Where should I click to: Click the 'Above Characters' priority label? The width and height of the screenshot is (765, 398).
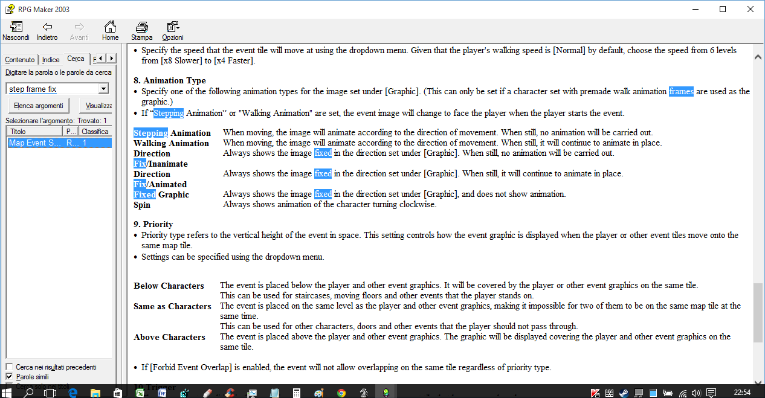[x=169, y=337]
